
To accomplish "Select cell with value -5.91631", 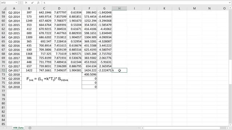I will pyautogui.click(x=104, y=62).
